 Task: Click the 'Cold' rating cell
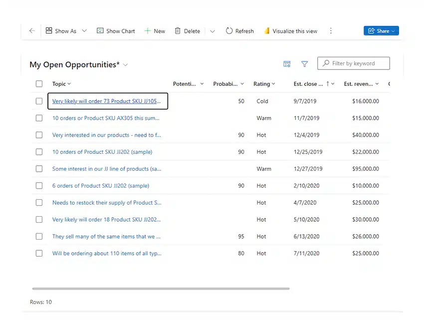262,101
